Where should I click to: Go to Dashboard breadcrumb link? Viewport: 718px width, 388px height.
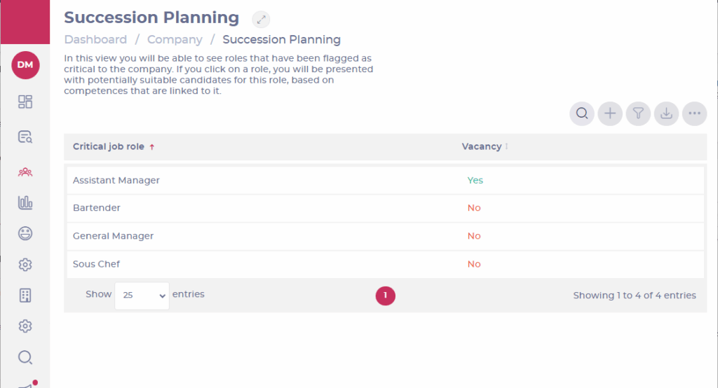(95, 40)
